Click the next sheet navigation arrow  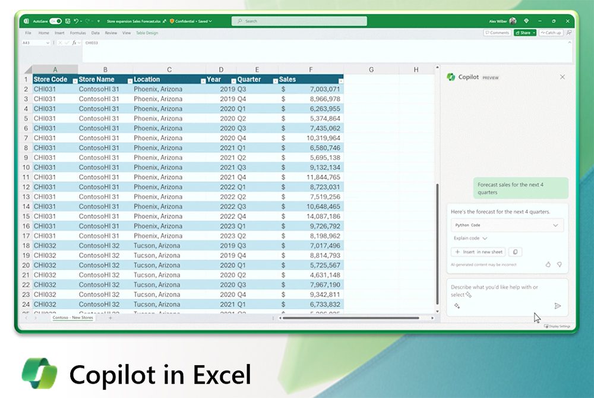36,318
